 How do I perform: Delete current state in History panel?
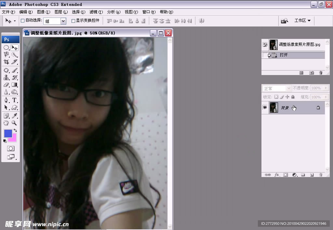tap(321, 73)
